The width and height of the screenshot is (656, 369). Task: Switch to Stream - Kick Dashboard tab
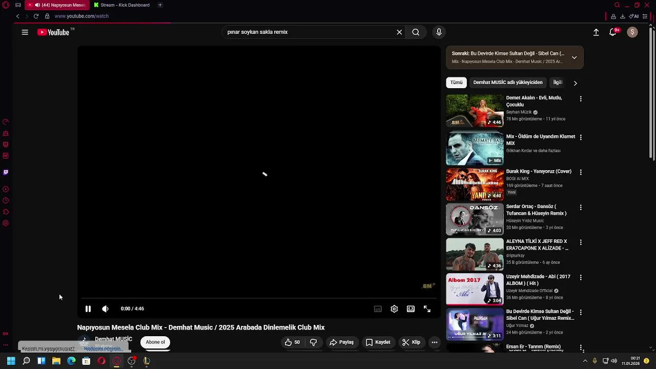[122, 5]
